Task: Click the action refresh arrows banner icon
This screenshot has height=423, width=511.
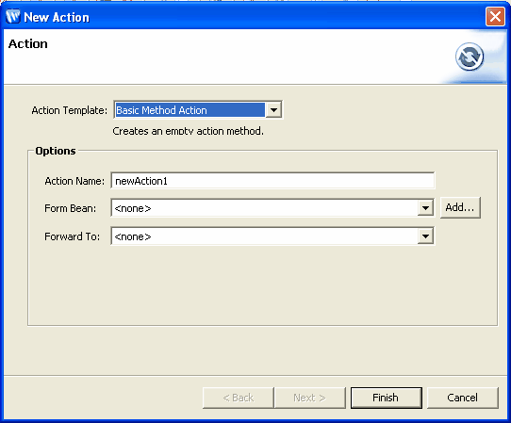Action: pyautogui.click(x=470, y=57)
